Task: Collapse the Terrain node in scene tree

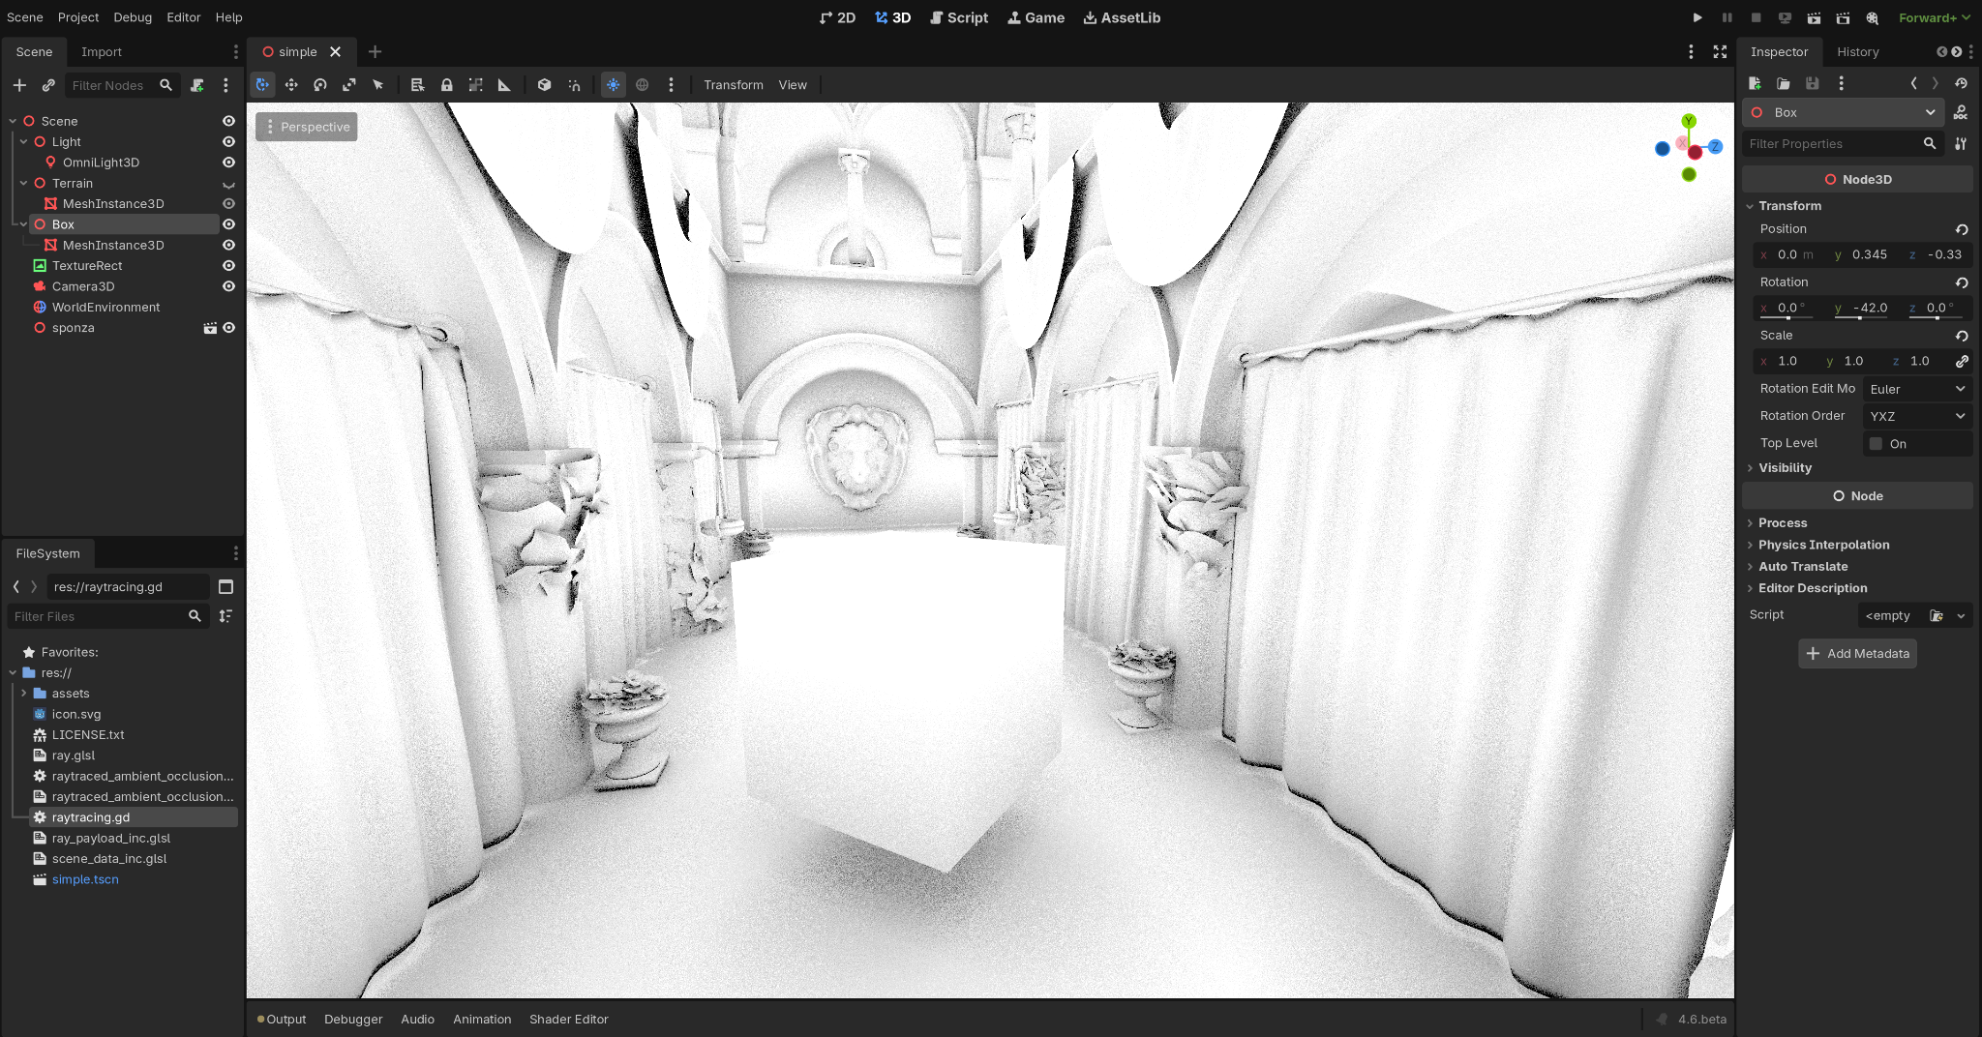Action: coord(24,184)
